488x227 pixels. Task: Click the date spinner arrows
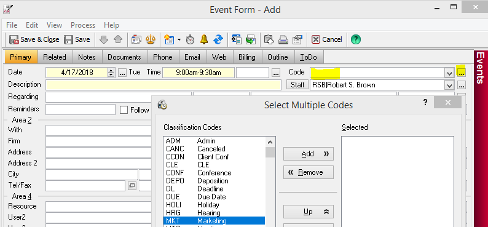(111, 73)
